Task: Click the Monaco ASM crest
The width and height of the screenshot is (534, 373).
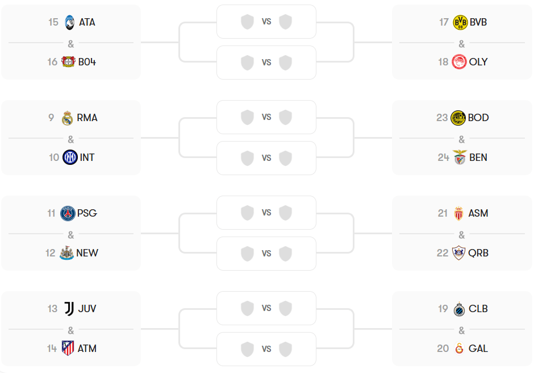Action: (459, 213)
